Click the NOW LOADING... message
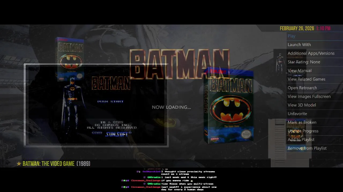 (171, 107)
